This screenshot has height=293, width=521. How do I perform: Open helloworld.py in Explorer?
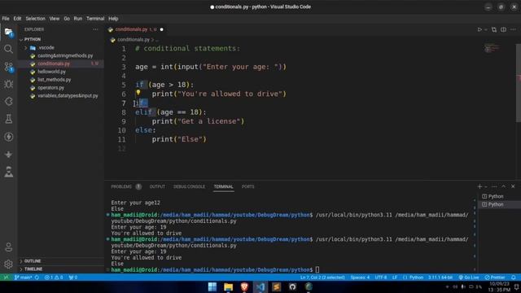pos(51,72)
